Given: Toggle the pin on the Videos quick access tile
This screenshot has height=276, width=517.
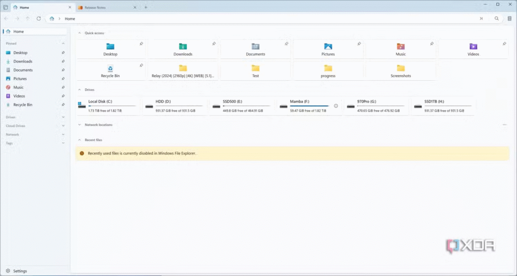Looking at the screenshot, I should [x=504, y=44].
